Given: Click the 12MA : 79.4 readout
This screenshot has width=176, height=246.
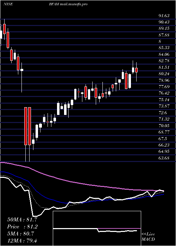Looking at the screenshot, I should point(22,240).
